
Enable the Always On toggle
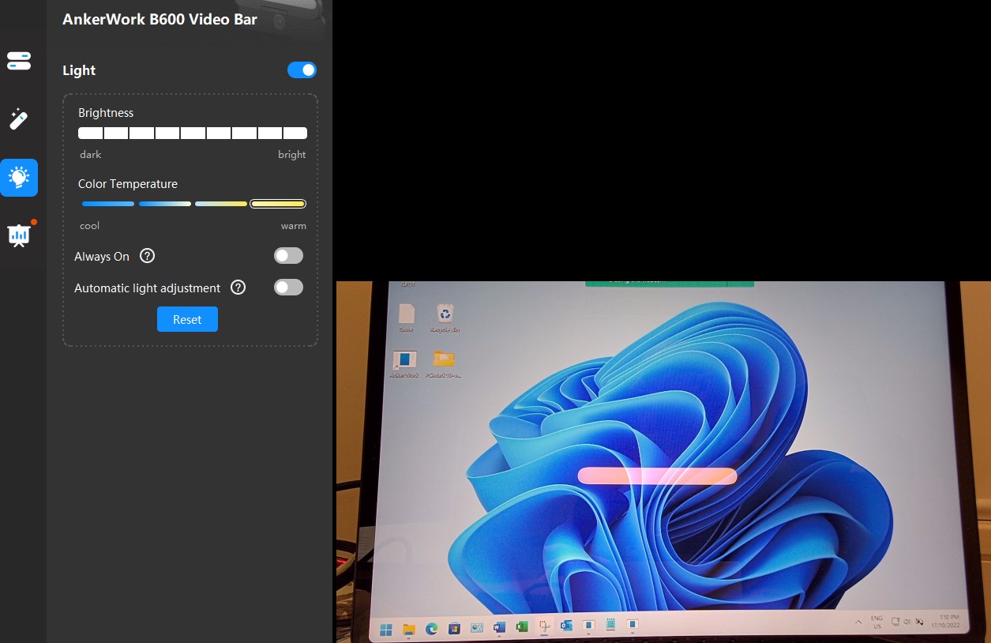click(x=288, y=256)
